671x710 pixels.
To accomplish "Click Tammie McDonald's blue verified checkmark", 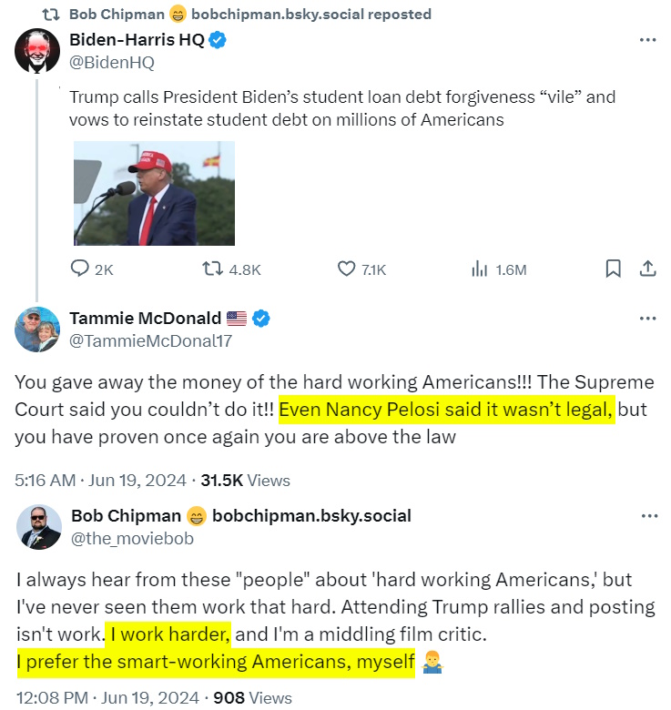I will (261, 318).
